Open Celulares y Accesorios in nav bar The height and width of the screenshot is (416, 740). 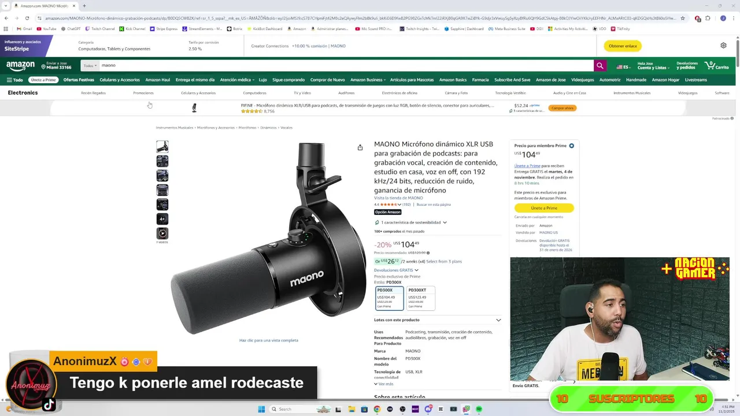[120, 80]
